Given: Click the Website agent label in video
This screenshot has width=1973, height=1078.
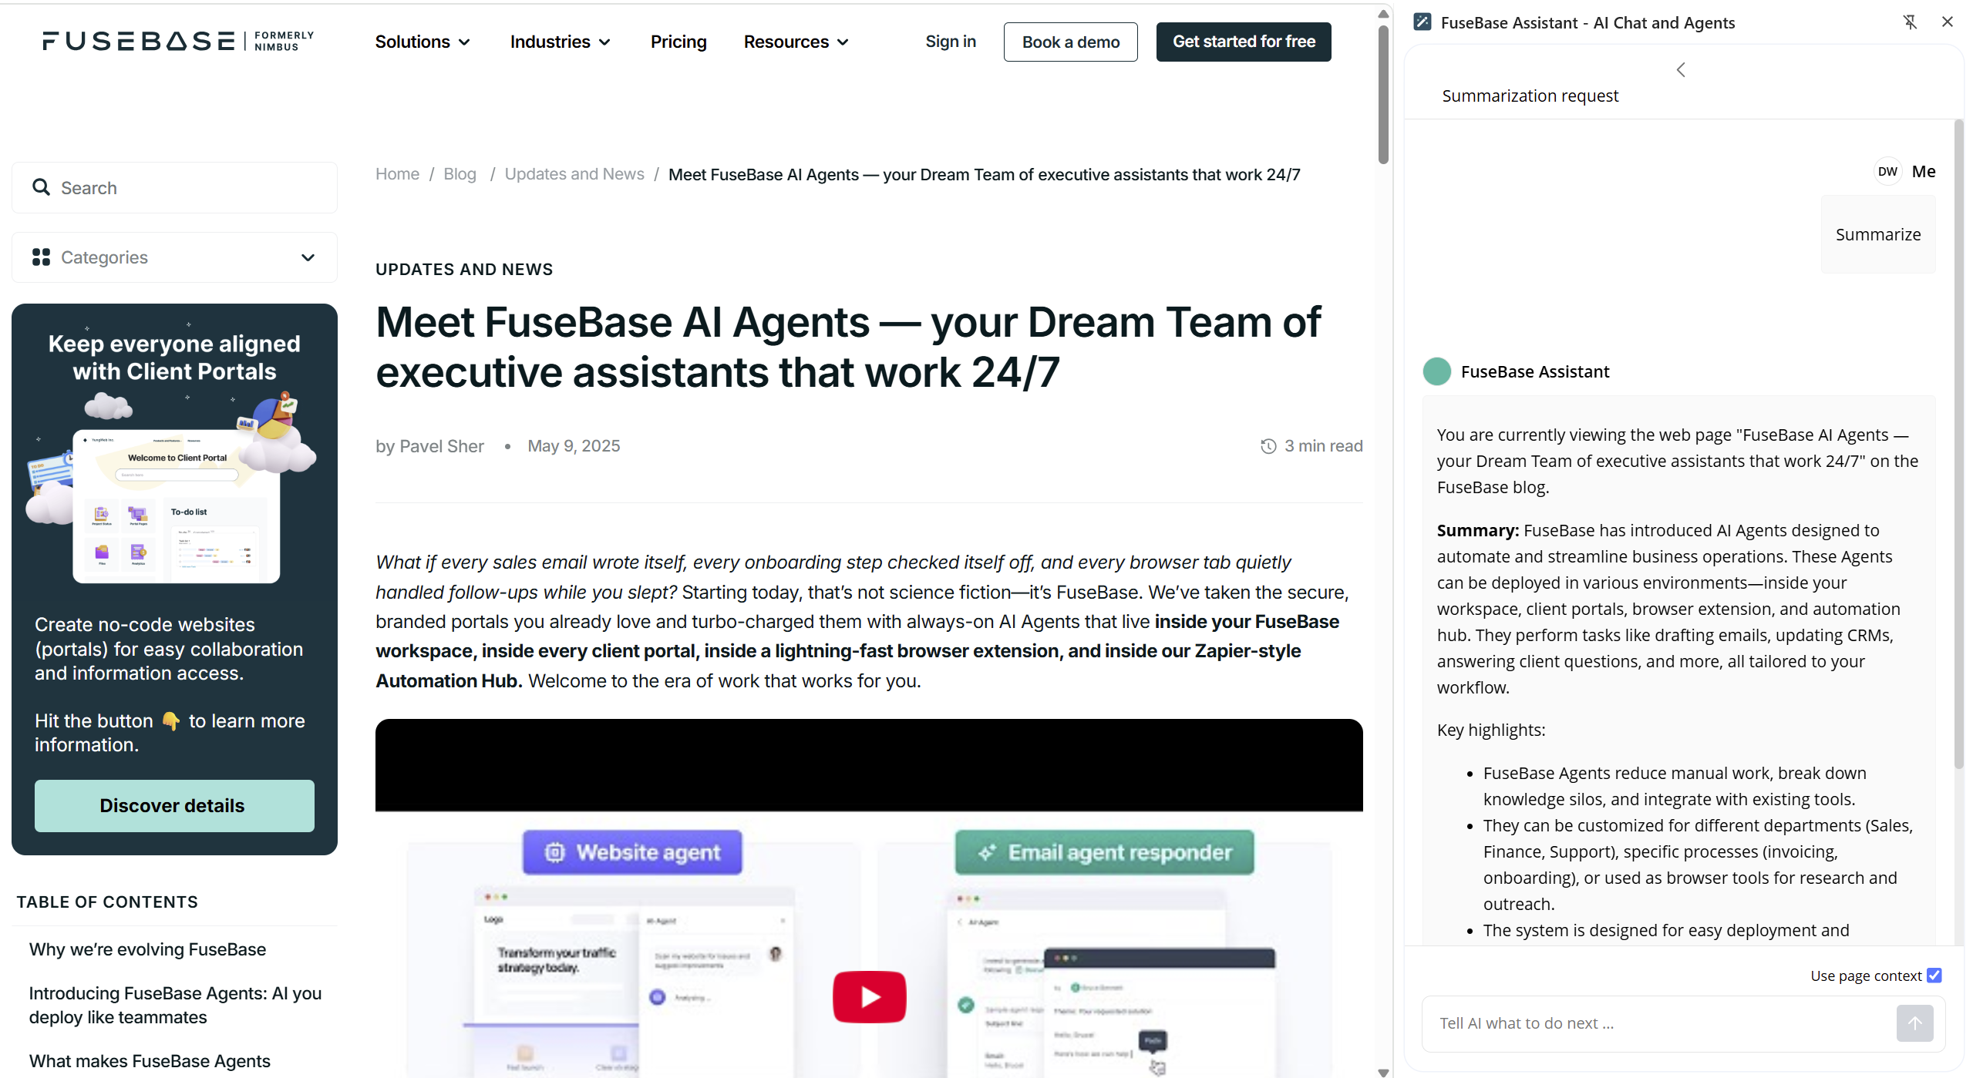Looking at the screenshot, I should point(632,852).
